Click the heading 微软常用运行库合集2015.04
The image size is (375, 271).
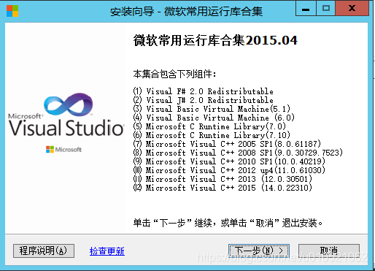(x=215, y=40)
